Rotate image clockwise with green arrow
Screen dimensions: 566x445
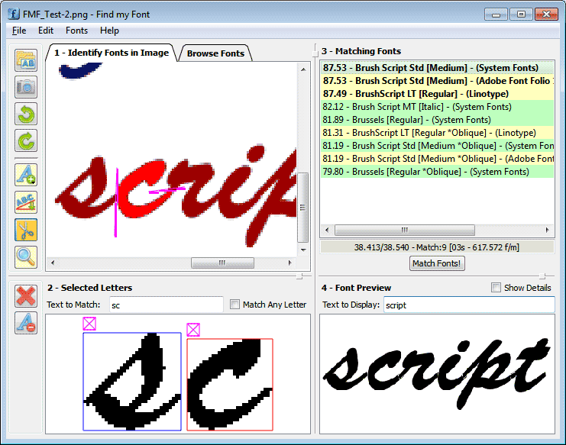(26, 140)
